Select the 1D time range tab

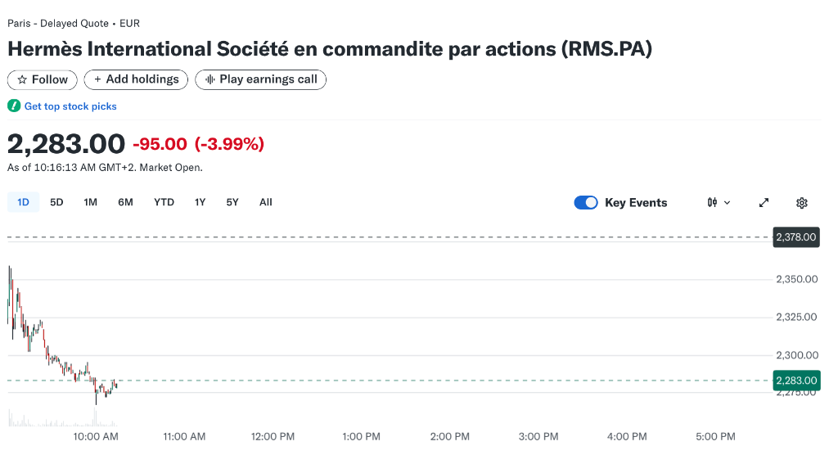(23, 202)
